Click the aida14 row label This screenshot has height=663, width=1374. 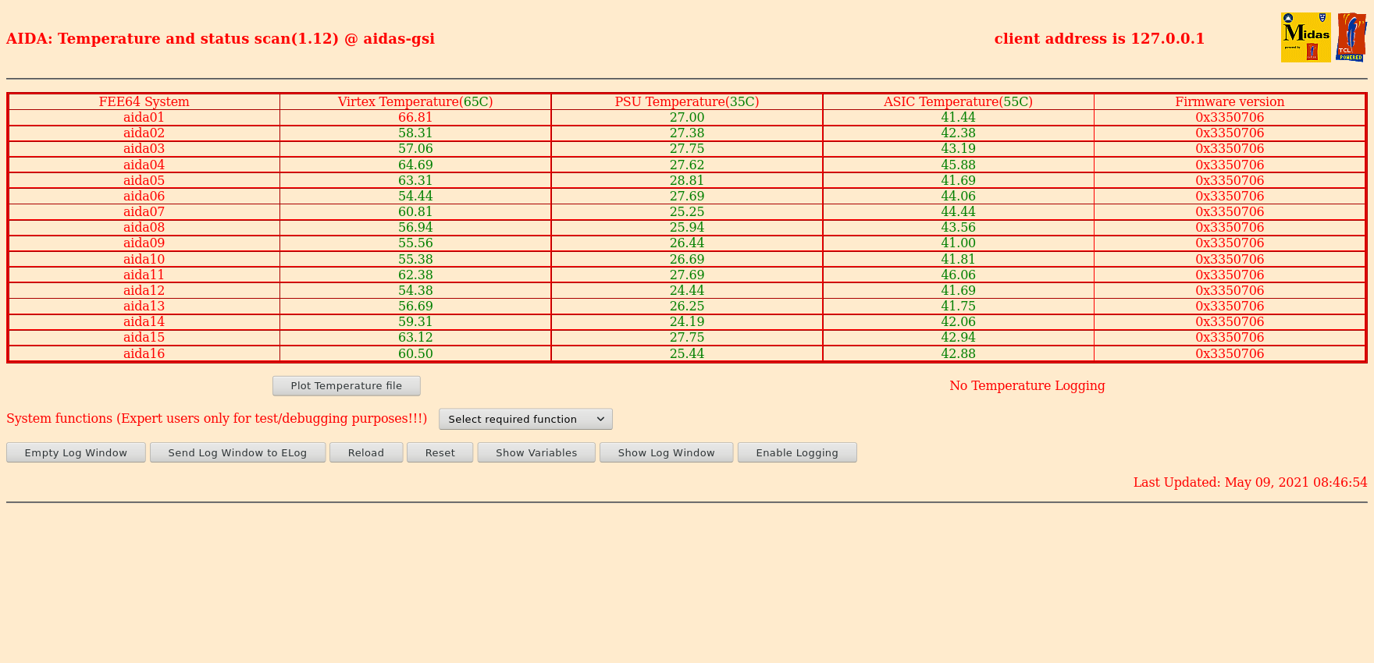tap(144, 321)
